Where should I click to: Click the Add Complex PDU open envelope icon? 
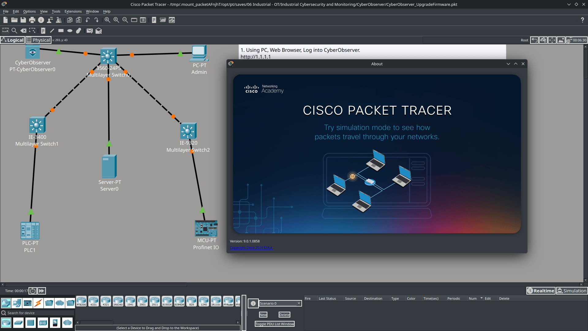[99, 31]
